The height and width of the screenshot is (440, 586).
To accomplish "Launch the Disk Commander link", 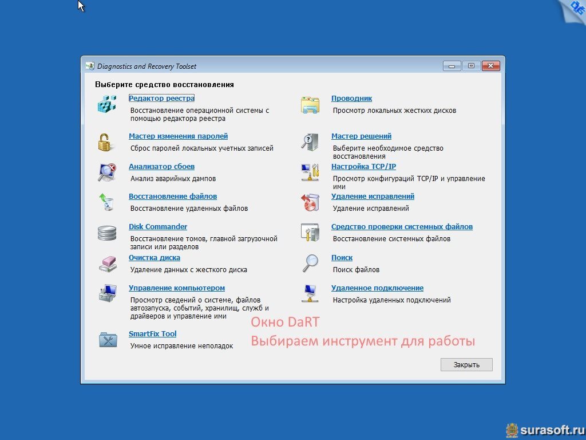I will click(x=158, y=227).
